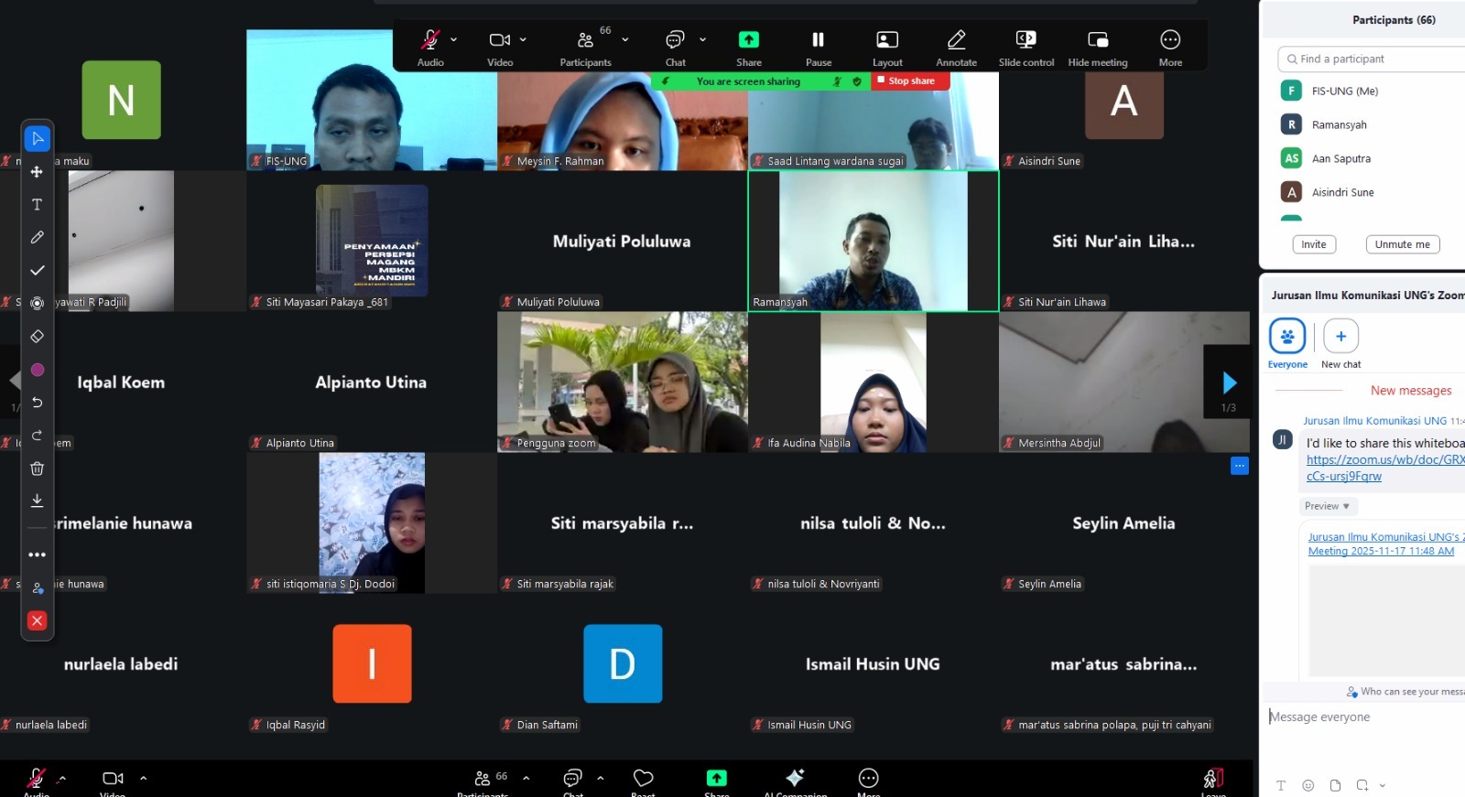Image resolution: width=1465 pixels, height=797 pixels.
Task: Expand video options on bottom bar
Action: 144,779
